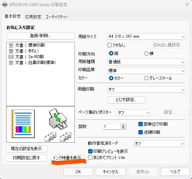Click the left collate pages icon
This screenshot has height=179, width=192.
tap(51, 137)
